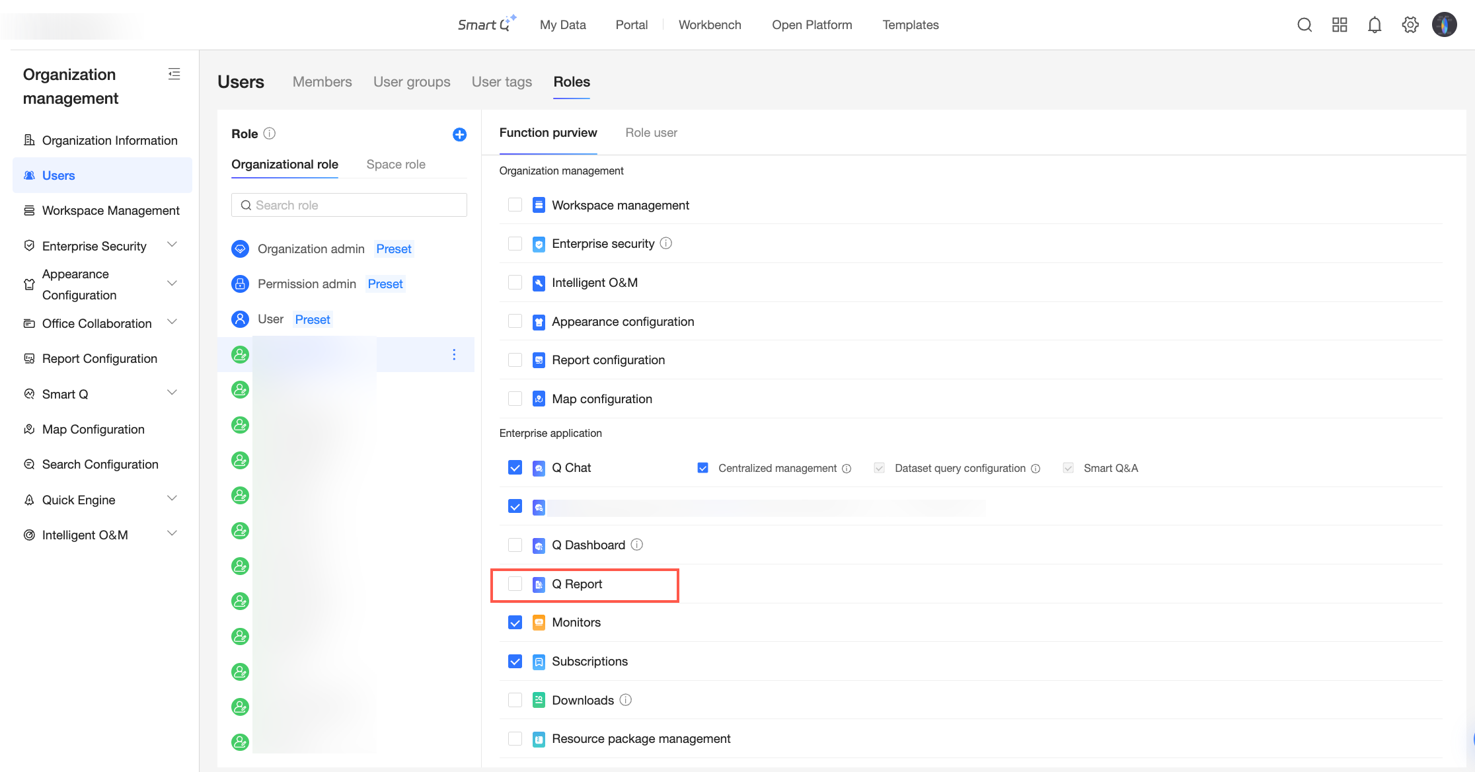1475x772 pixels.
Task: Open the user avatar menu
Action: point(1445,25)
